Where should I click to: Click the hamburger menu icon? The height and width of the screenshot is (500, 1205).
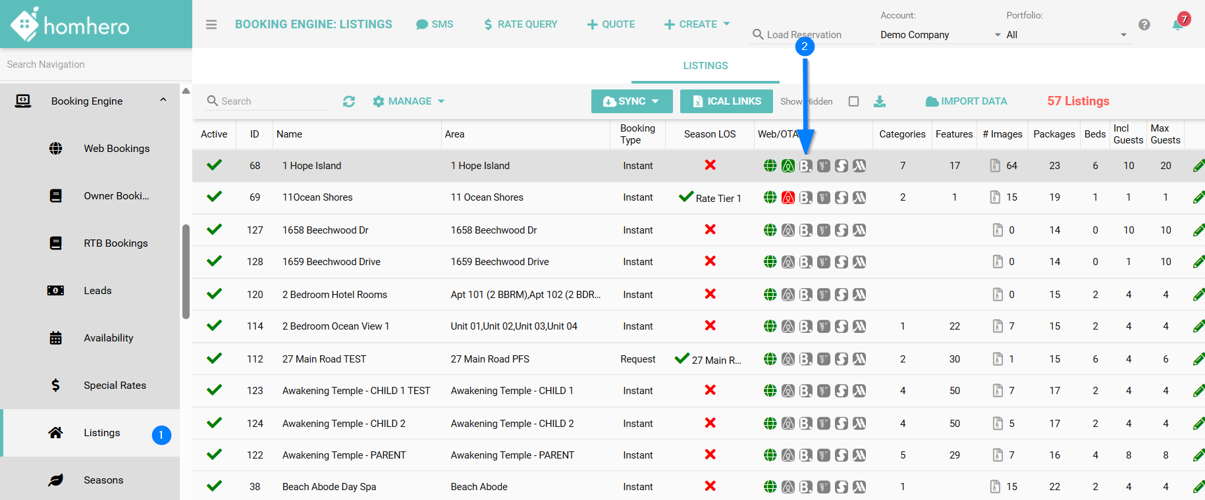point(211,24)
